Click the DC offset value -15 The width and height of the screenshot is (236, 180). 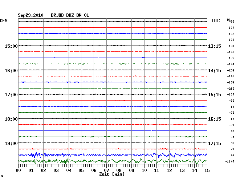(x=232, y=119)
